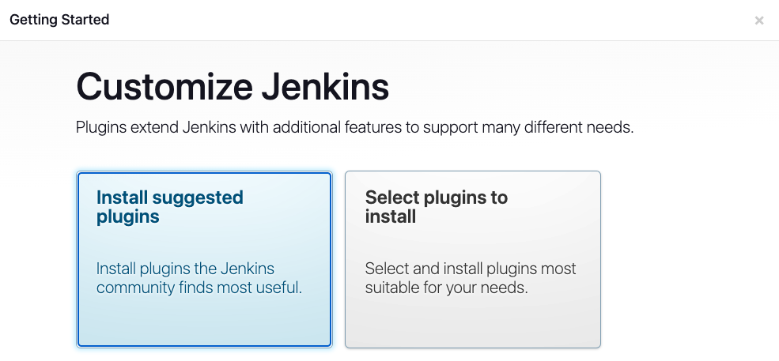Click the Install suggested plugins card
This screenshot has width=779, height=361.
204,259
